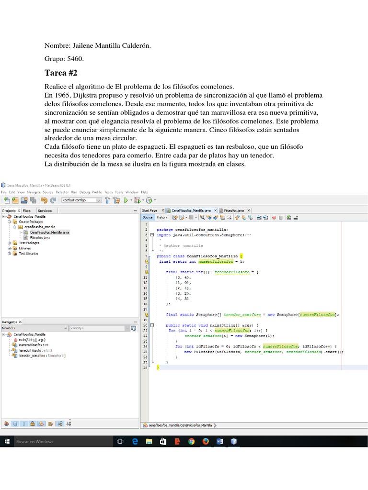The height and width of the screenshot is (490, 368).
Task: Switch to History view of editor
Action: click(x=162, y=217)
